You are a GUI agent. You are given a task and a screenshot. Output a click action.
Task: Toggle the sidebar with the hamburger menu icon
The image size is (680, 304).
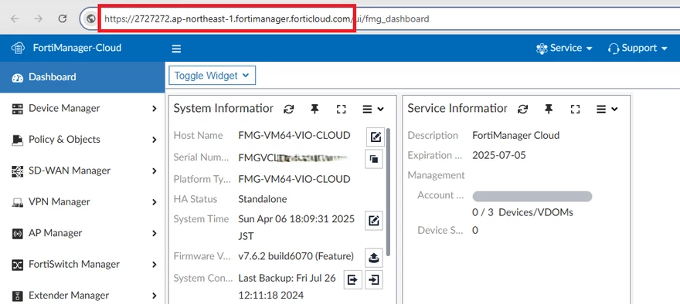176,49
